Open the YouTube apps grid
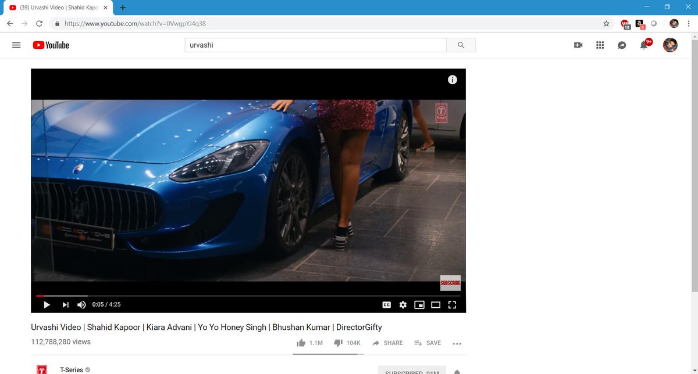Screen dimensions: 698x374 tap(600, 45)
